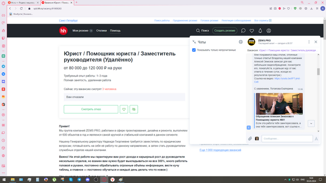The height and width of the screenshot is (183, 326).
Task: Open 'Помощь' in hh navigation
Action: pyautogui.click(x=115, y=31)
